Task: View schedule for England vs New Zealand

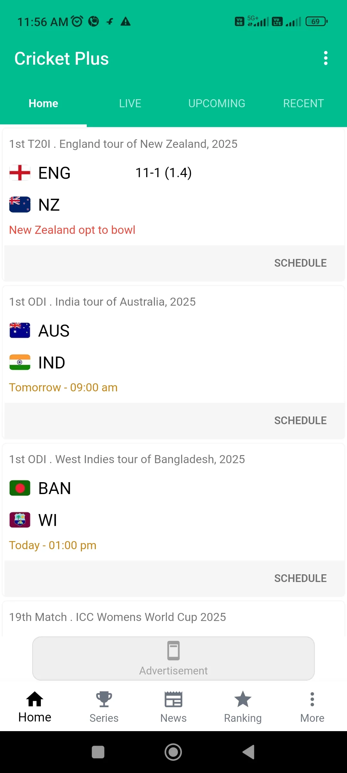Action: click(300, 263)
